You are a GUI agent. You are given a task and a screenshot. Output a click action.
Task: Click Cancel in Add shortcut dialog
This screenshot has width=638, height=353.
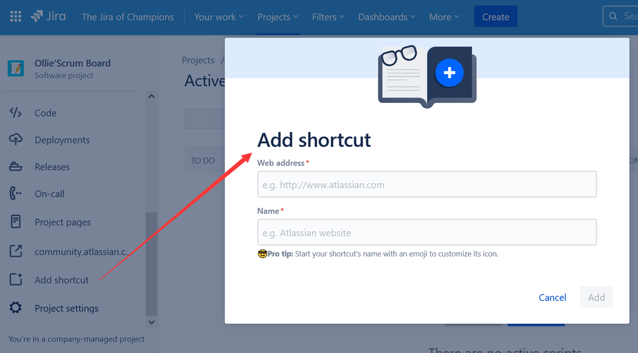tap(552, 297)
